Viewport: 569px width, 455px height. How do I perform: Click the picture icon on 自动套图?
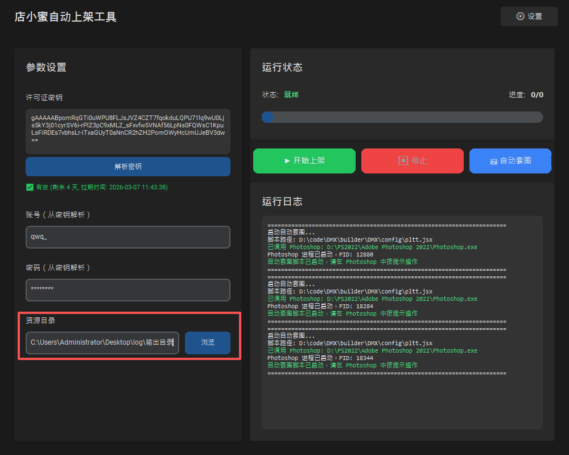point(494,162)
